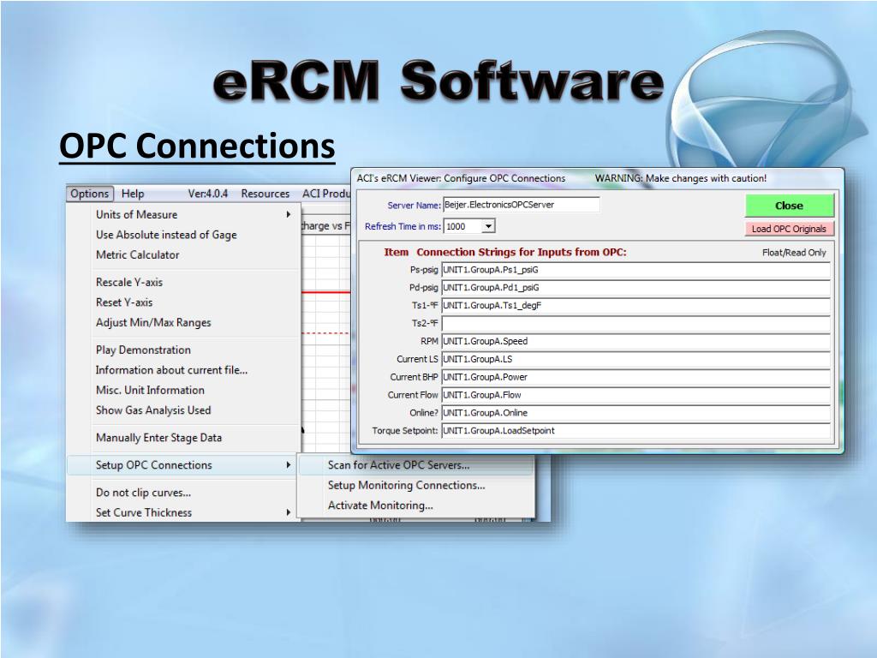
Task: Click the Current Flow field
Action: click(x=636, y=395)
